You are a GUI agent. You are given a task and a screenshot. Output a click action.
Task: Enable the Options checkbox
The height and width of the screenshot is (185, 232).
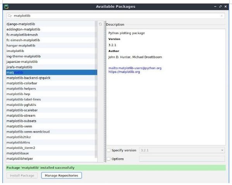pyautogui.click(x=109, y=159)
